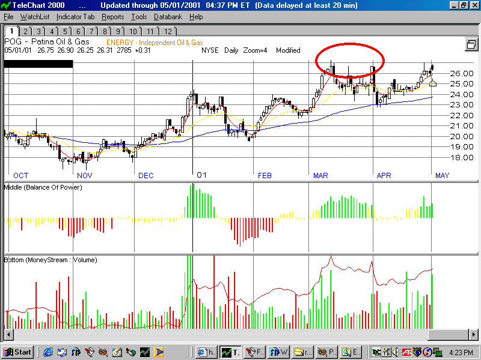Click the 'Middle (Balance Of Power)' indicator label
The image size is (481, 360).
[43, 187]
